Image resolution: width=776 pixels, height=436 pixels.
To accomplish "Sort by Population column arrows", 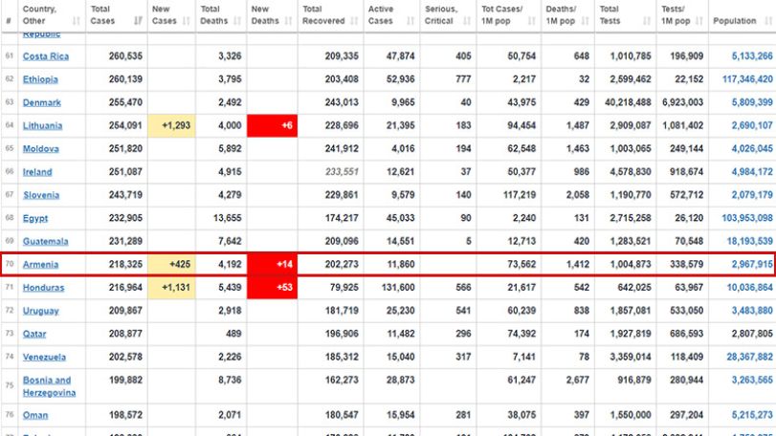I will coord(768,21).
